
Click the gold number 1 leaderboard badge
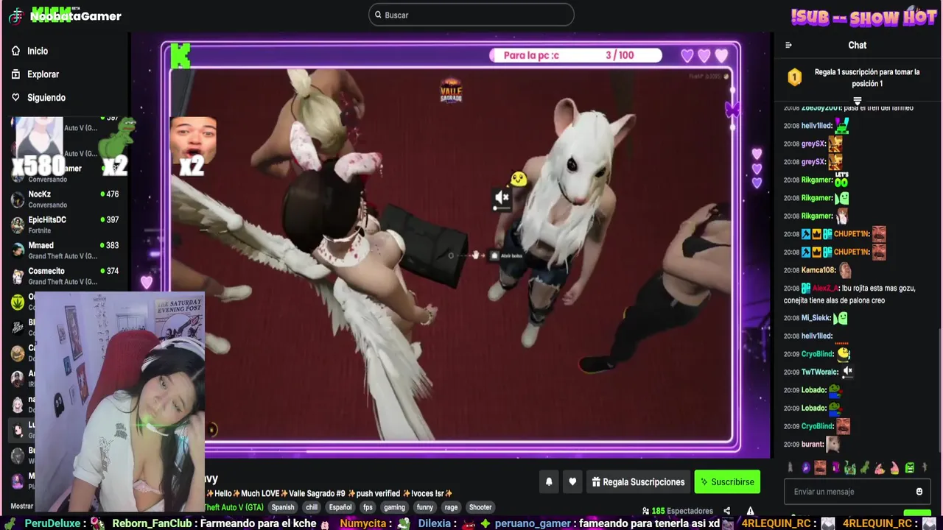[794, 77]
